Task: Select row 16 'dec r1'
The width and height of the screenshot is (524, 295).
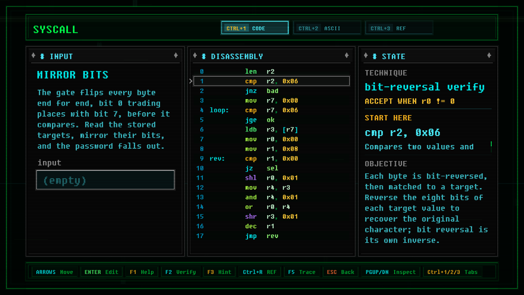Action: 271,226
